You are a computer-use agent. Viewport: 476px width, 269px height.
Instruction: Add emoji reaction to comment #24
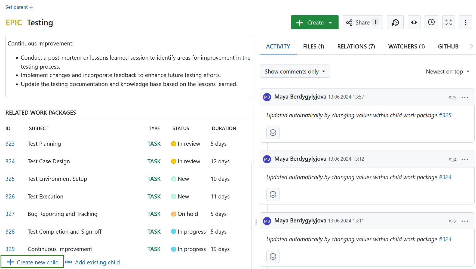[273, 194]
